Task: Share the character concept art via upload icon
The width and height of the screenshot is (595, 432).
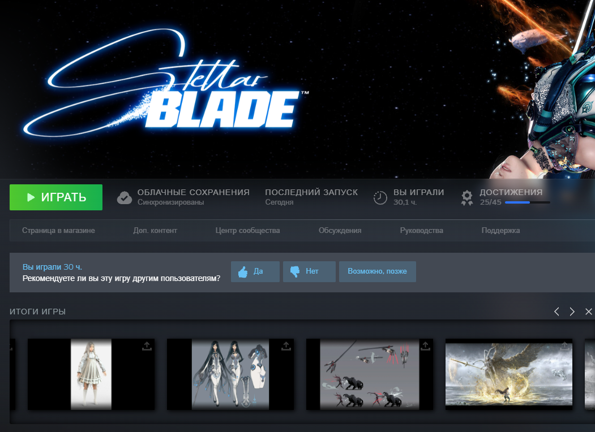Action: pyautogui.click(x=286, y=345)
